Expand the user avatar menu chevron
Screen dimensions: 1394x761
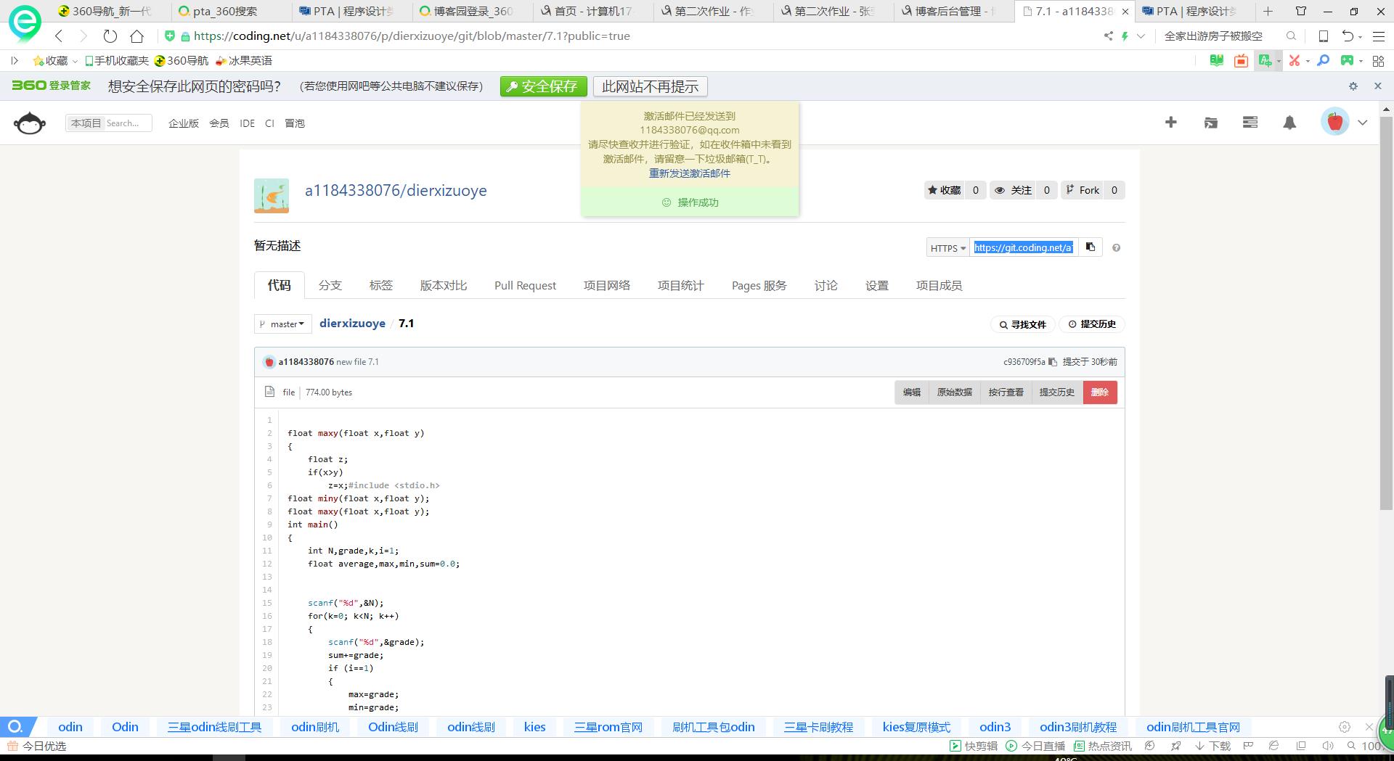(1363, 123)
